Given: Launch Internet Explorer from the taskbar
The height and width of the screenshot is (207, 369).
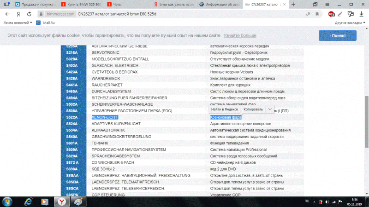Looking at the screenshot, I should [x=28, y=202].
